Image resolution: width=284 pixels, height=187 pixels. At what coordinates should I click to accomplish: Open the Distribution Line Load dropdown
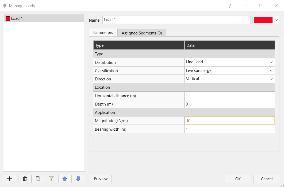[x=229, y=62]
